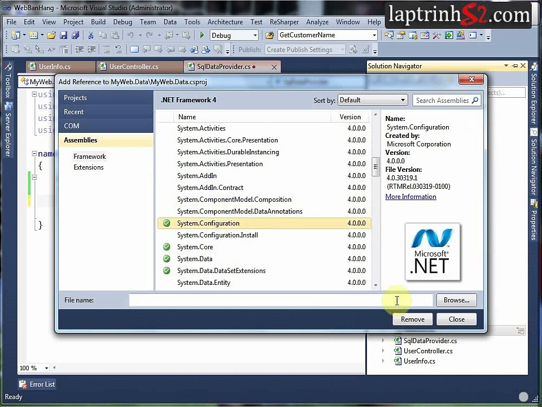This screenshot has height=407, width=542.
Task: Open Toolbox wrench-and-hammer icon
Action: [x=436, y=35]
